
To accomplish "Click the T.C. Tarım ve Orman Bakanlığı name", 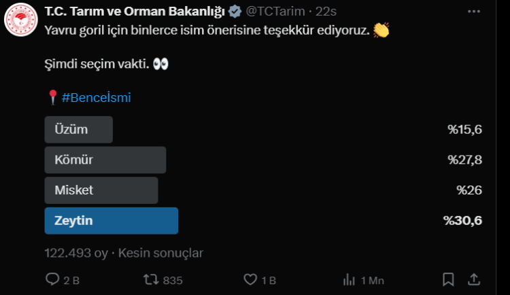I will click(x=135, y=12).
